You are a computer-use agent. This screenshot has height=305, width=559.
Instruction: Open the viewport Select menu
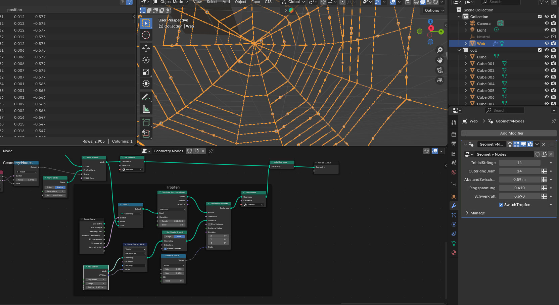coord(212,2)
